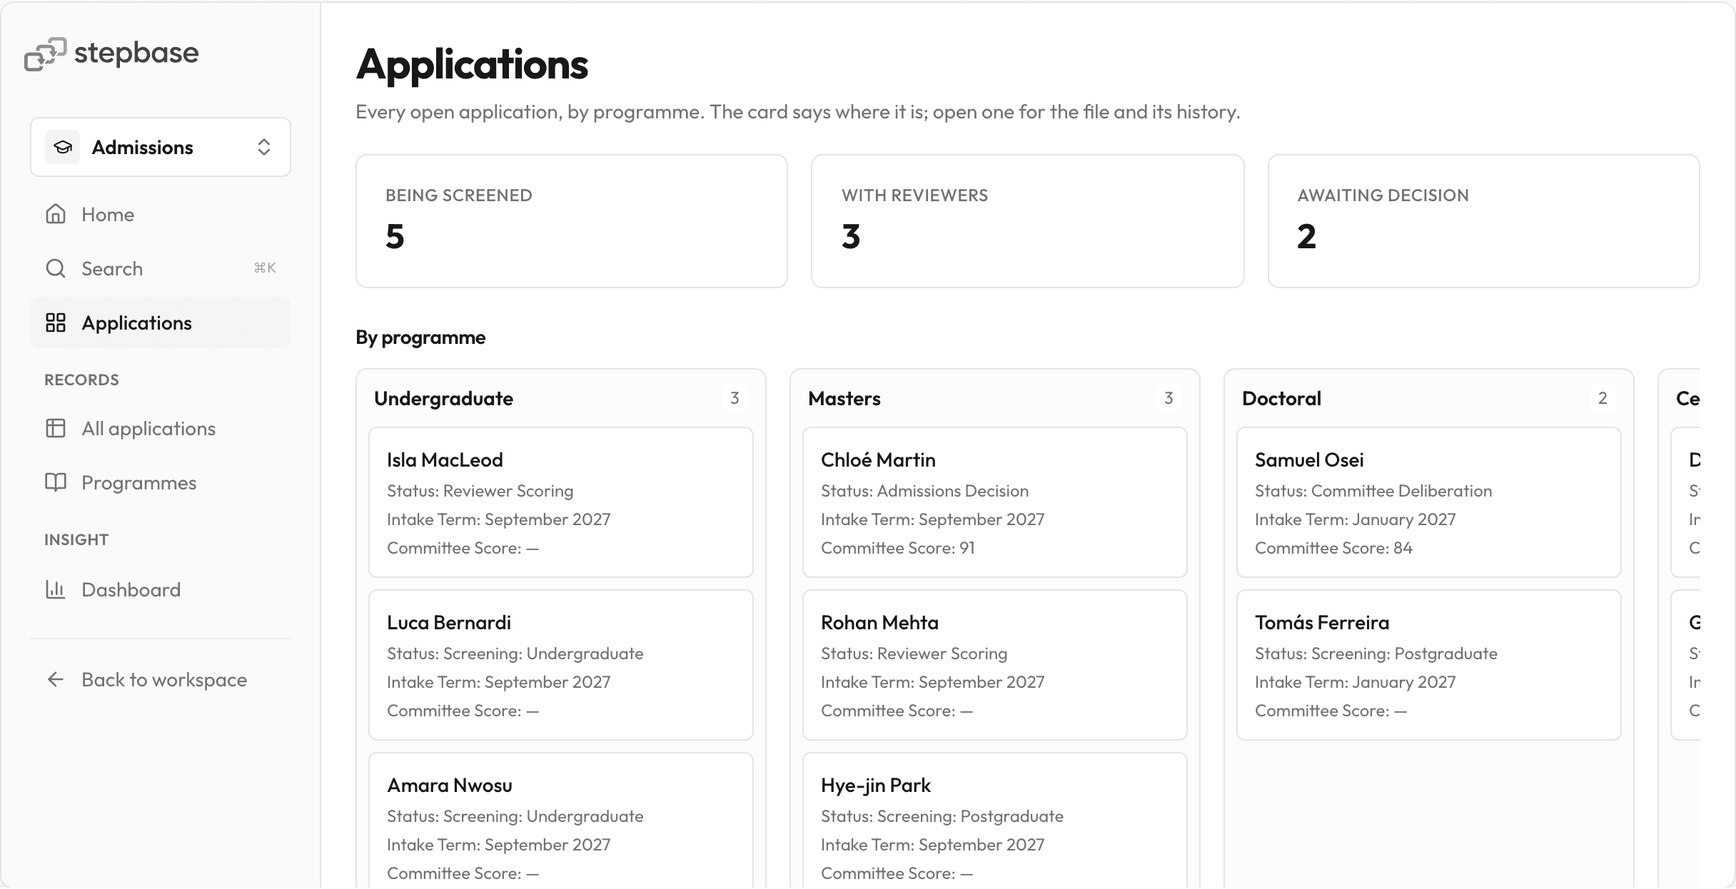This screenshot has width=1736, height=889.
Task: Click the Search magnifier icon
Action: point(56,268)
